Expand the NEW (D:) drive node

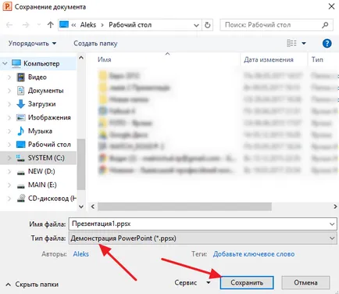(9, 171)
